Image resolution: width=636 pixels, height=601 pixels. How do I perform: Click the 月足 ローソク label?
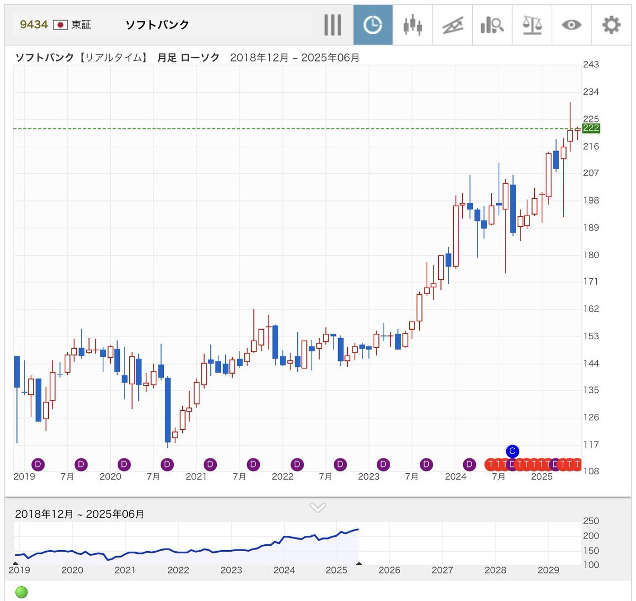(x=189, y=58)
